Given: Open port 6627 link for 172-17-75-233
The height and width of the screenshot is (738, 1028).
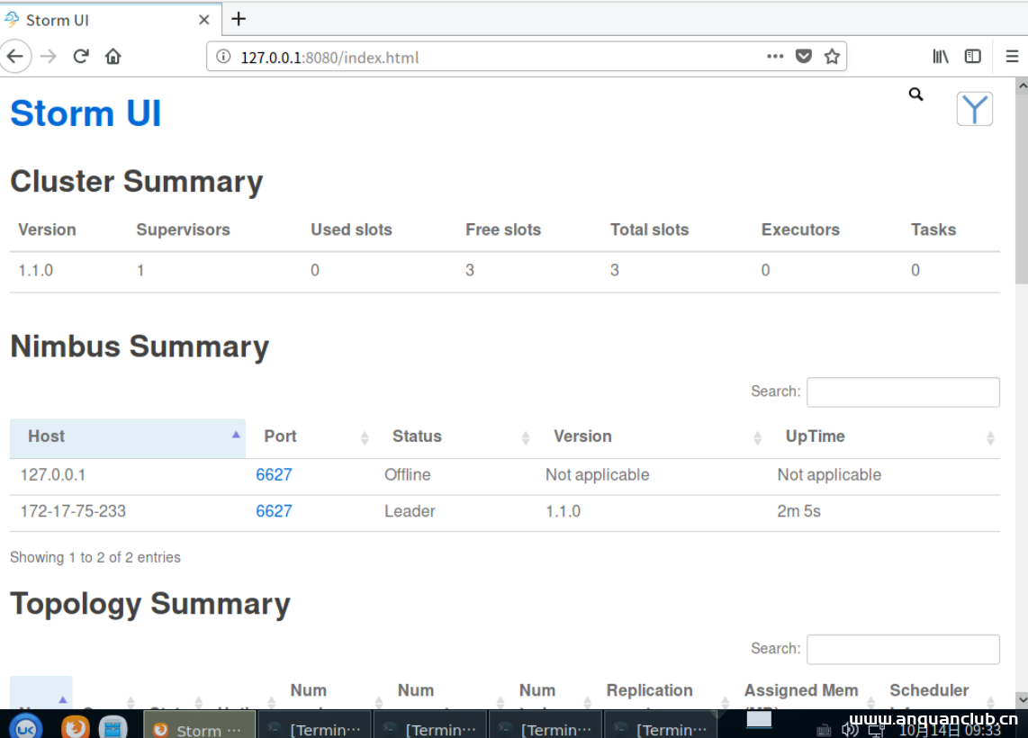Looking at the screenshot, I should [x=274, y=511].
